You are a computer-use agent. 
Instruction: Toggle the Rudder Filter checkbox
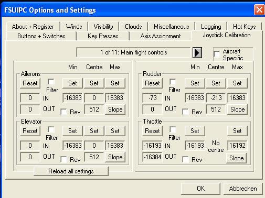pyautogui.click(x=173, y=82)
